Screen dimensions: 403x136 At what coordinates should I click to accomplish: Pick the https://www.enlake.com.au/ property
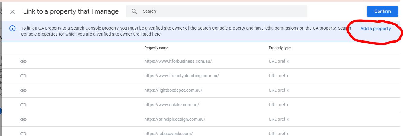(171, 105)
